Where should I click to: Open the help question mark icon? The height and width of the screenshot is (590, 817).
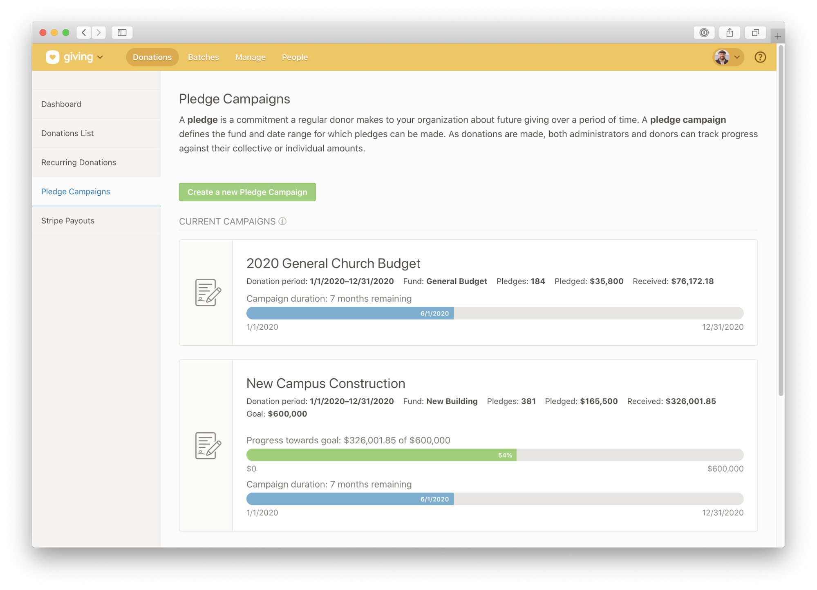(760, 57)
